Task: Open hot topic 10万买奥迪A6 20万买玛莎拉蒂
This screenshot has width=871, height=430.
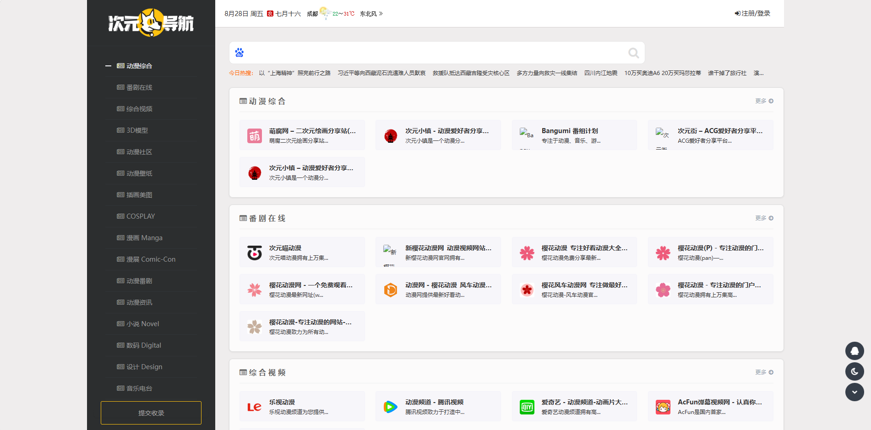Action: pyautogui.click(x=663, y=73)
